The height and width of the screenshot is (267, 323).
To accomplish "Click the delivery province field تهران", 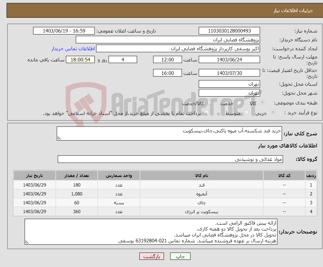I will click(x=229, y=84).
